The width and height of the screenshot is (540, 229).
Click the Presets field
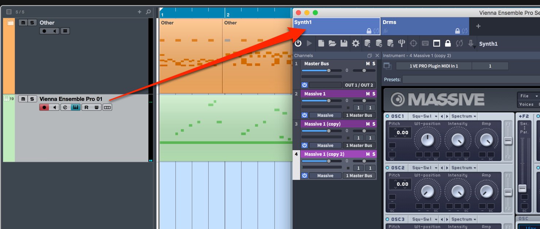coord(471,79)
